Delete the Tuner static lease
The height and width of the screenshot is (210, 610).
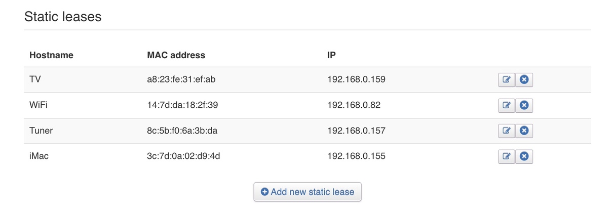524,131
